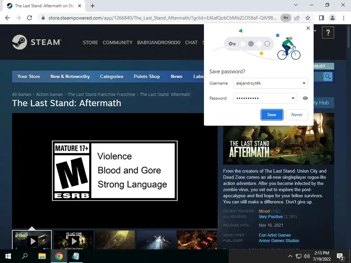Open the network status tray icon
Viewport: 351px width, 263px height.
point(299,256)
